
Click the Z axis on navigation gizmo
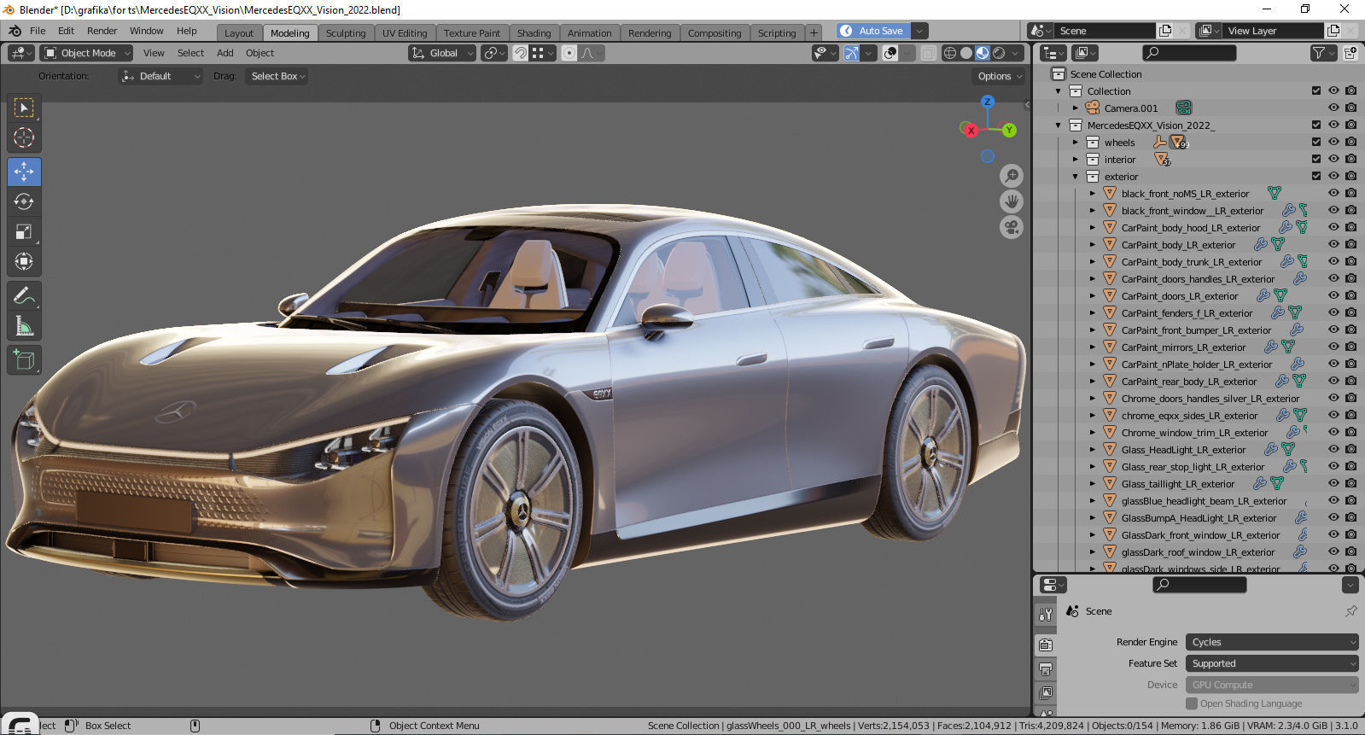[x=988, y=102]
